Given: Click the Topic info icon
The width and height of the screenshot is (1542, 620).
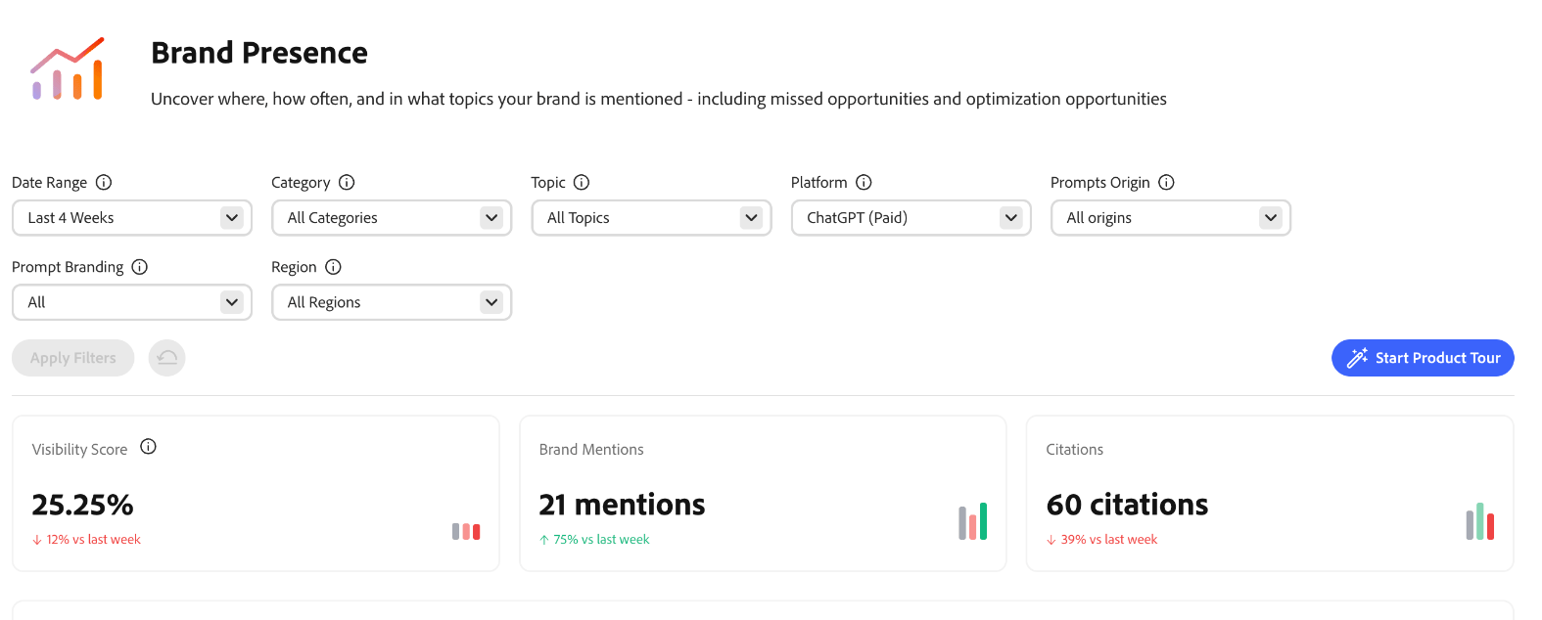Looking at the screenshot, I should coord(582,182).
